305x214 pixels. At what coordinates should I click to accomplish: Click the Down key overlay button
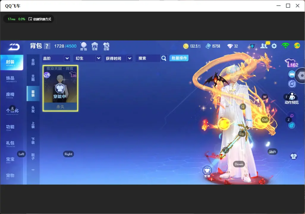click(239, 164)
